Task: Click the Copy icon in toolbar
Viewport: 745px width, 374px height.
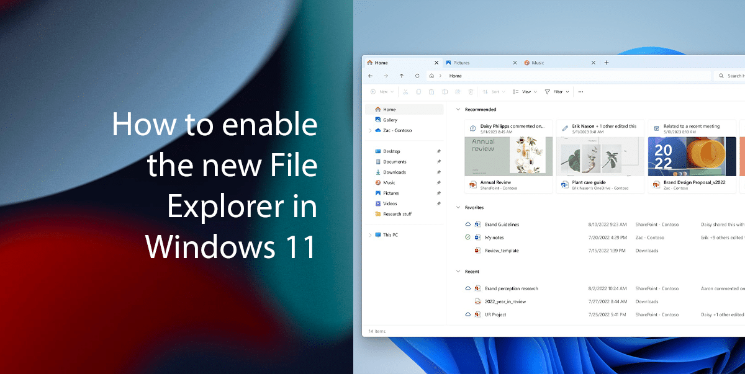Action: pos(418,92)
